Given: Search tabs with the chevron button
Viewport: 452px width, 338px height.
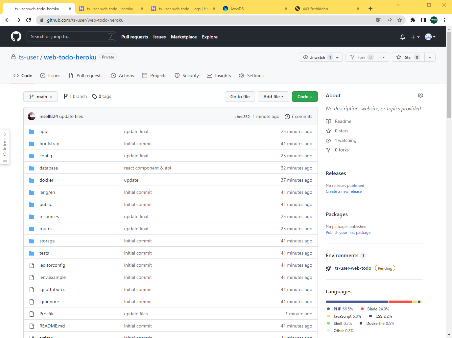Looking at the screenshot, I should tap(399, 5).
